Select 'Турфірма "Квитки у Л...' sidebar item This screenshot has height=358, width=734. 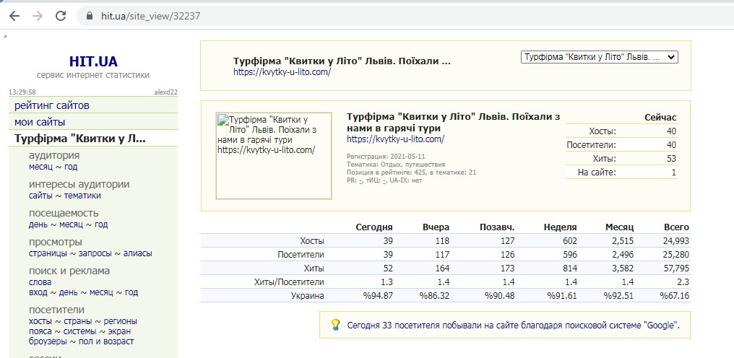click(80, 139)
